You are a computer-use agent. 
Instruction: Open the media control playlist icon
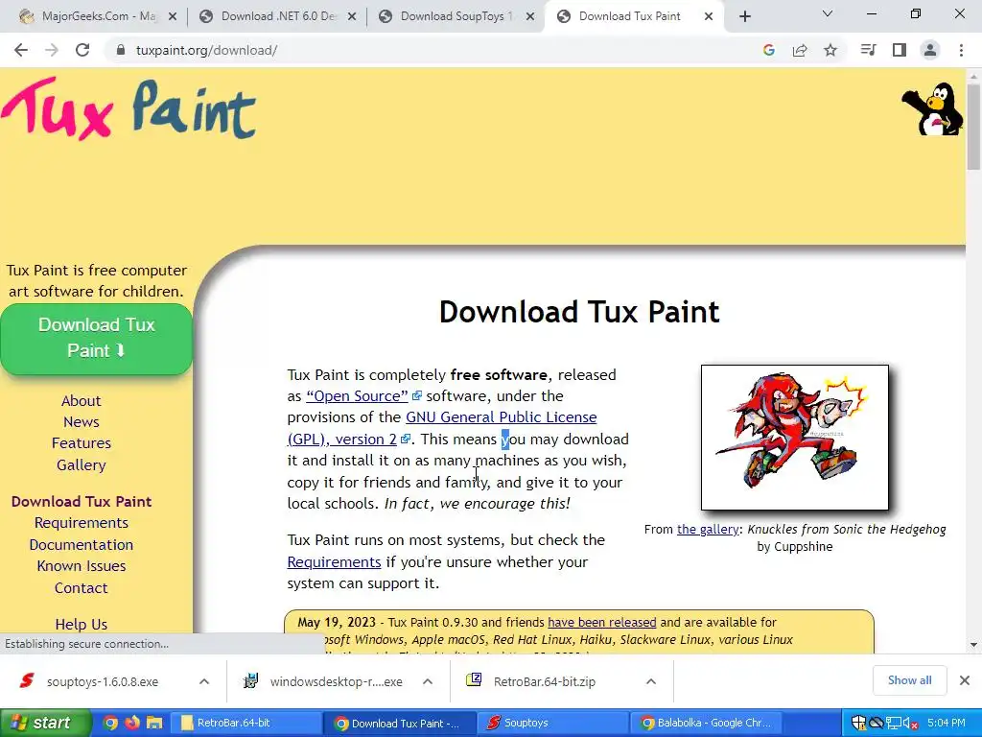coord(868,50)
